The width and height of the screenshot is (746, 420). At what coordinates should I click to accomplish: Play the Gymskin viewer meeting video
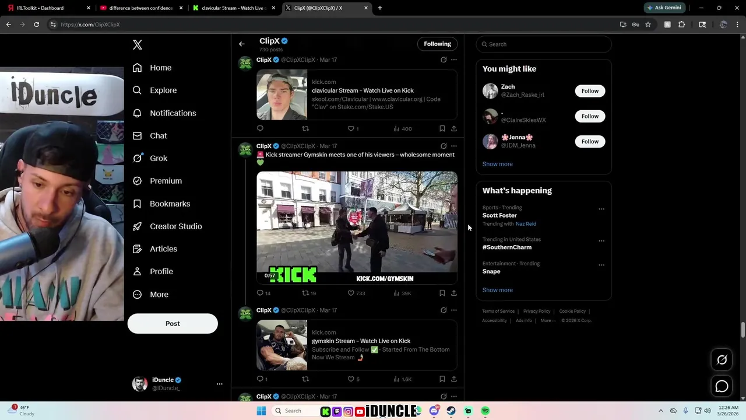(x=357, y=228)
